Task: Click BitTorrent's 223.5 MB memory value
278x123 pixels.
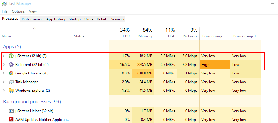Action: click(145, 65)
